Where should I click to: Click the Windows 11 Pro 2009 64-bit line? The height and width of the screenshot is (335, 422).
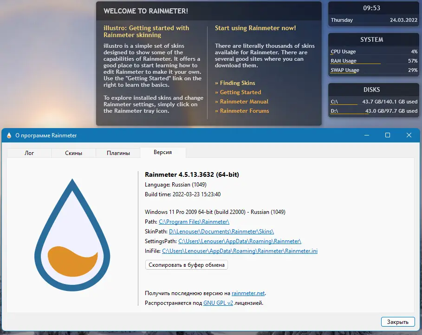tap(215, 212)
